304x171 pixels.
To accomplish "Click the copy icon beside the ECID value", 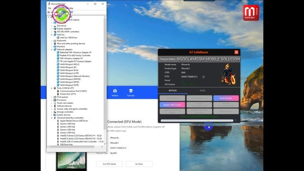I will pos(203,77).
